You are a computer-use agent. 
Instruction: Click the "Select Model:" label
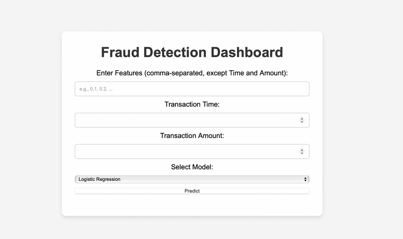(192, 167)
